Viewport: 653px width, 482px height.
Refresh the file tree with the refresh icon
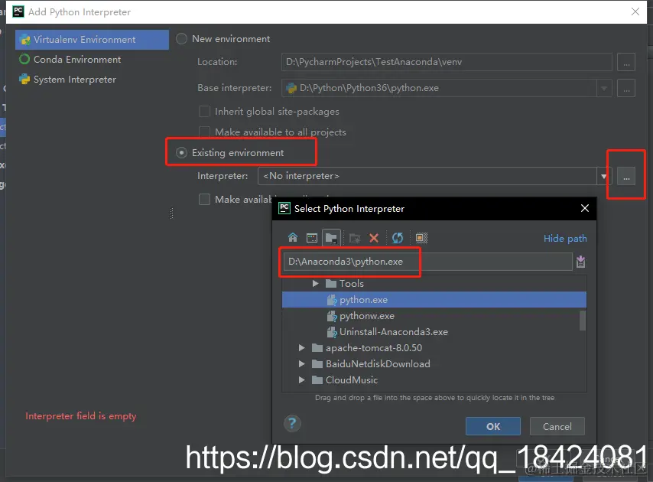click(x=398, y=238)
